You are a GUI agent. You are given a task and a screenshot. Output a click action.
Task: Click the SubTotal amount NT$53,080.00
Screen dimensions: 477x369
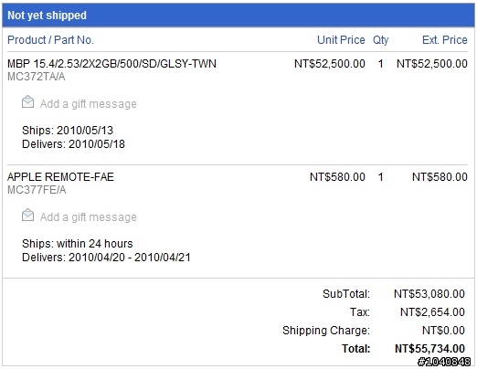[429, 294]
